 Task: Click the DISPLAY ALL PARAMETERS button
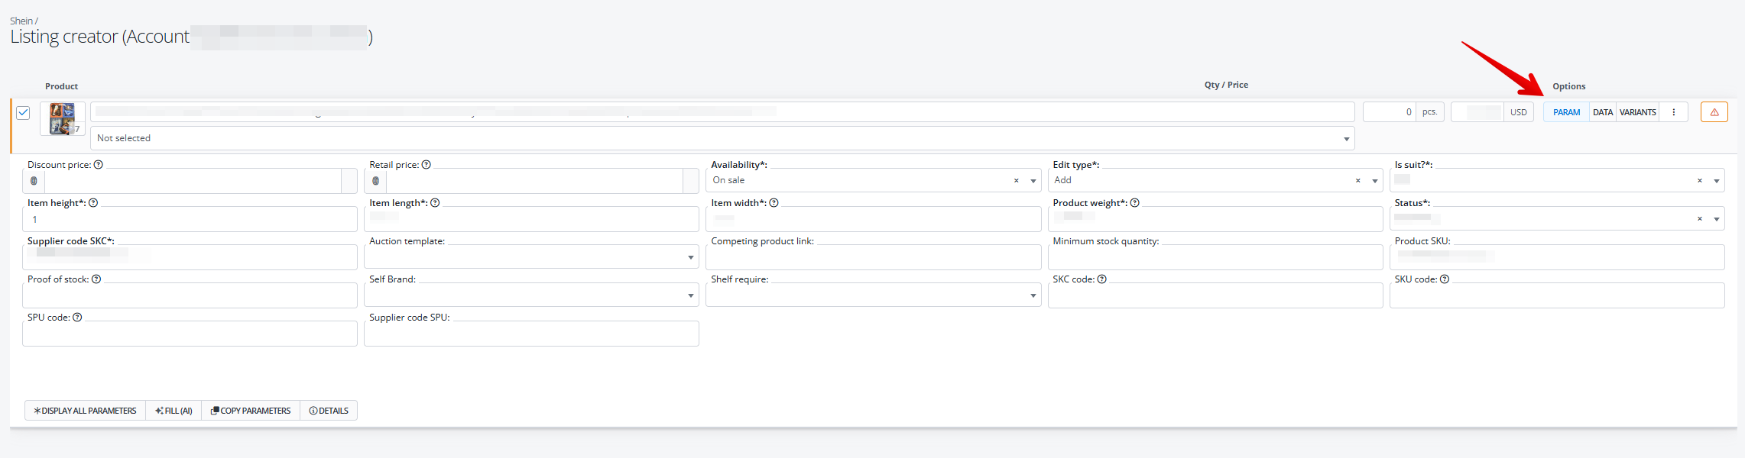[x=85, y=411]
